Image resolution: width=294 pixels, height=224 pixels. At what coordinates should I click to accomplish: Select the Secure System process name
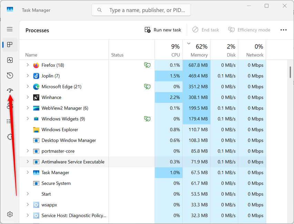pos(56,183)
